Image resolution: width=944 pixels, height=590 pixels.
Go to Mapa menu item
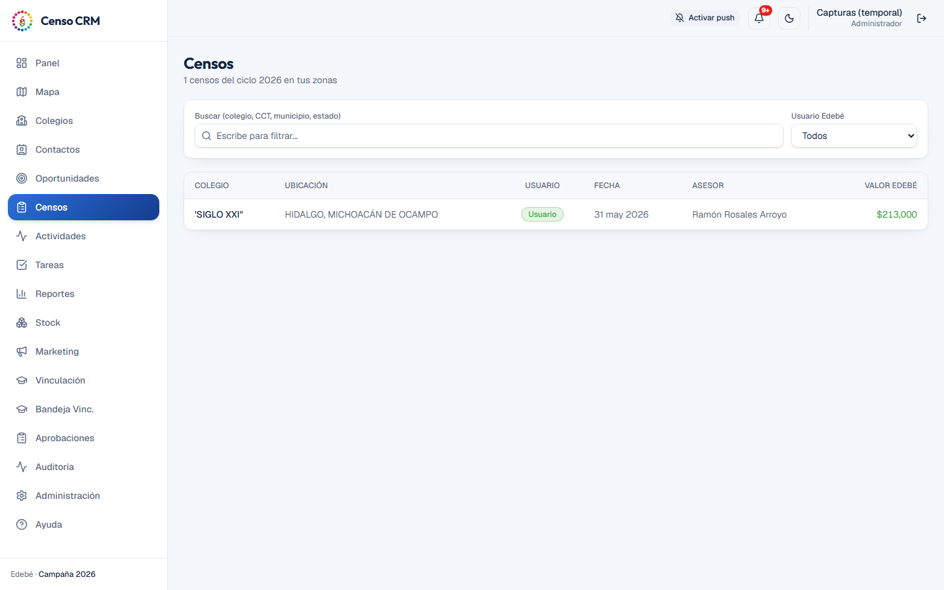click(x=83, y=92)
